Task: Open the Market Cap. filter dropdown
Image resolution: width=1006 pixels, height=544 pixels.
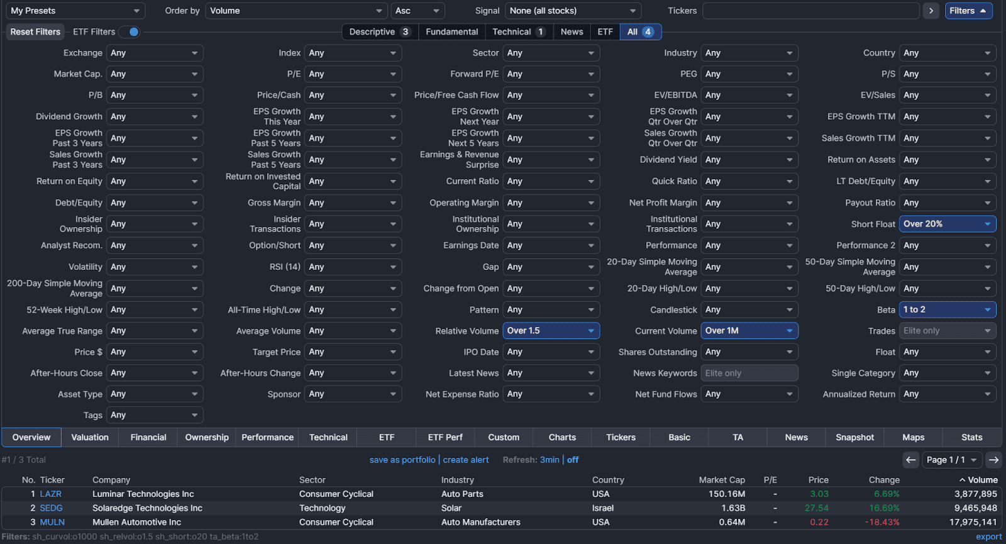Action: click(155, 74)
